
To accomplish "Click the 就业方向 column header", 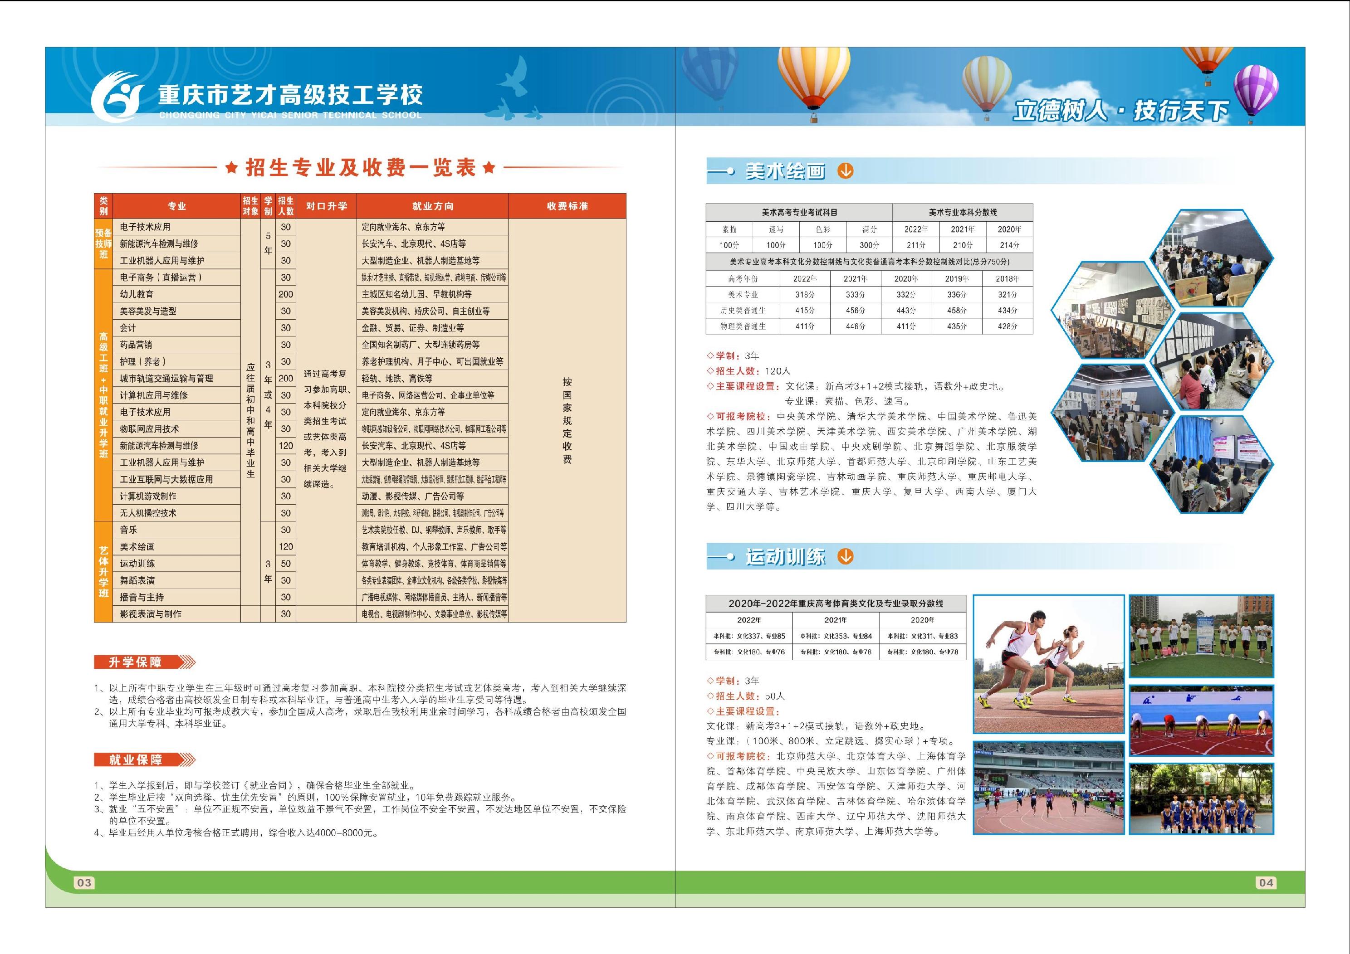I will (x=432, y=206).
